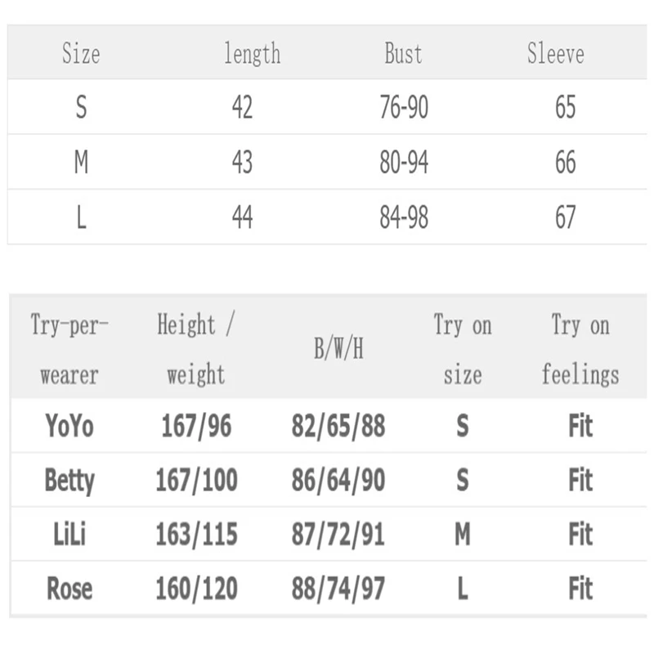654x654 pixels.
Task: Click the Try on feelings header
Action: click(580, 350)
